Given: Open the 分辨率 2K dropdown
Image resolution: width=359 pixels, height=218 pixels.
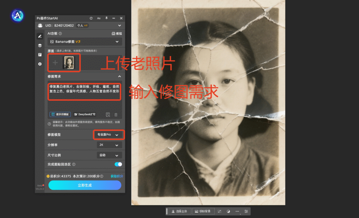Looking at the screenshot, I should click(109, 145).
